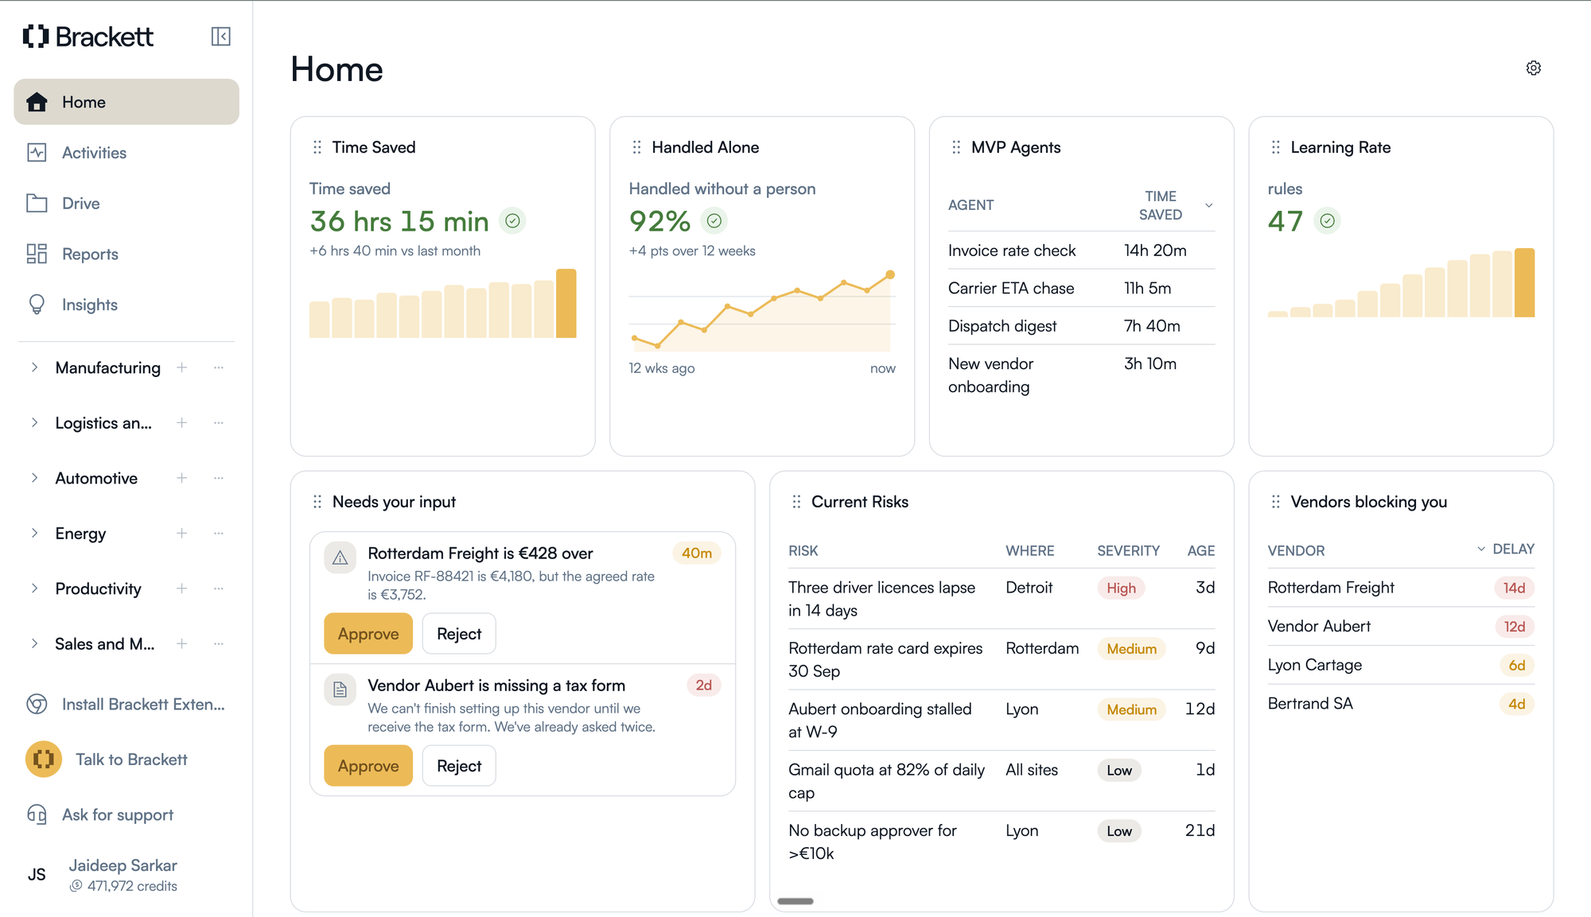The width and height of the screenshot is (1591, 917).
Task: Click the highlighted last bar in Time Saved chart
Action: [x=566, y=303]
